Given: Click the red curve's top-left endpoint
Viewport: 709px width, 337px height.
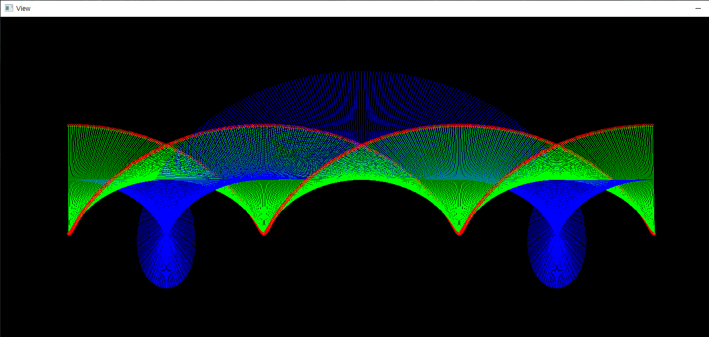Looking at the screenshot, I should pos(68,125).
